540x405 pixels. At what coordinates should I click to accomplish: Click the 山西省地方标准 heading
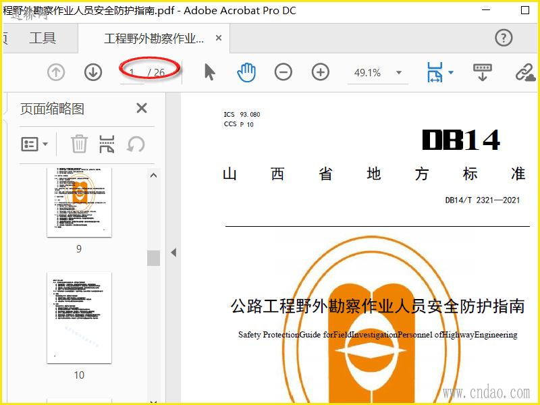click(374, 174)
